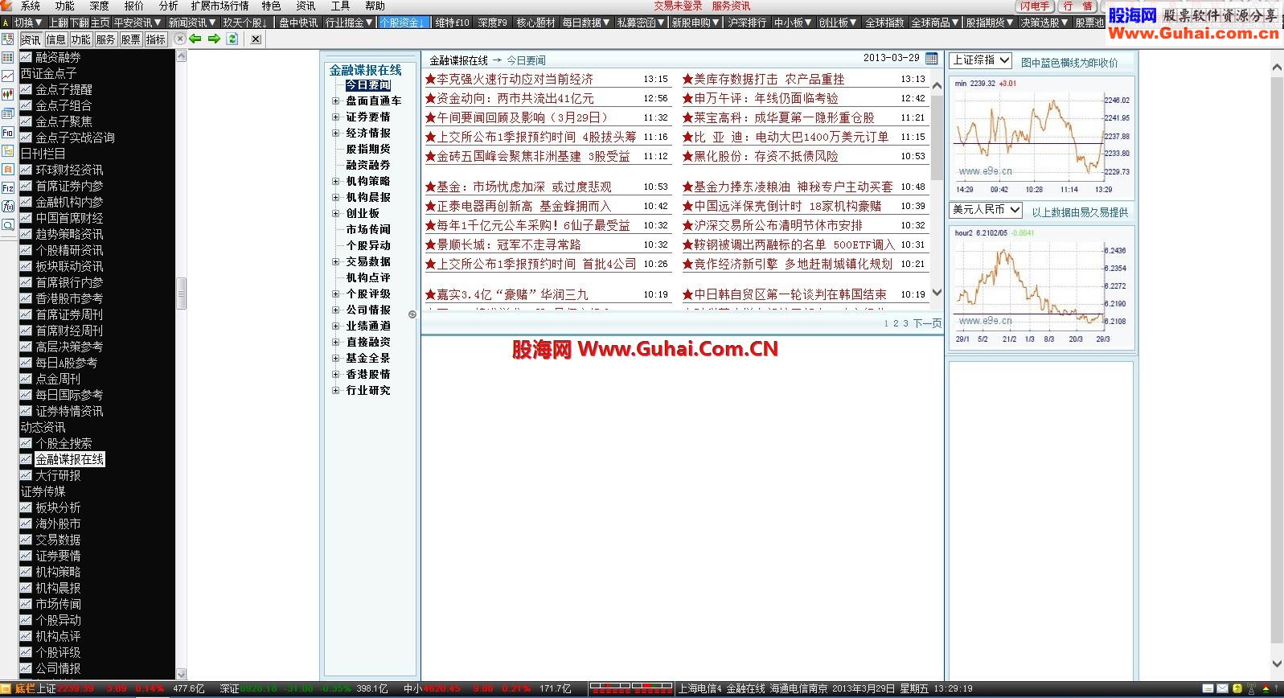
Task: Click the multi-window icon in left sidebar
Action: click(x=7, y=113)
